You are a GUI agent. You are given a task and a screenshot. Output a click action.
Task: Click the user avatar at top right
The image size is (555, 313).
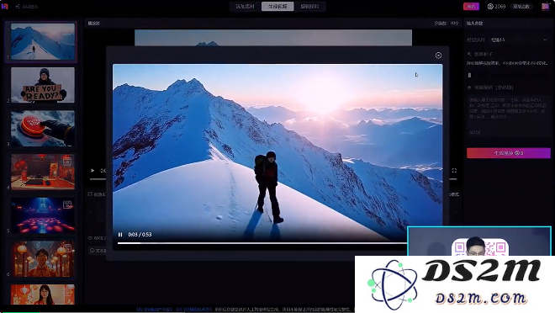tap(545, 7)
